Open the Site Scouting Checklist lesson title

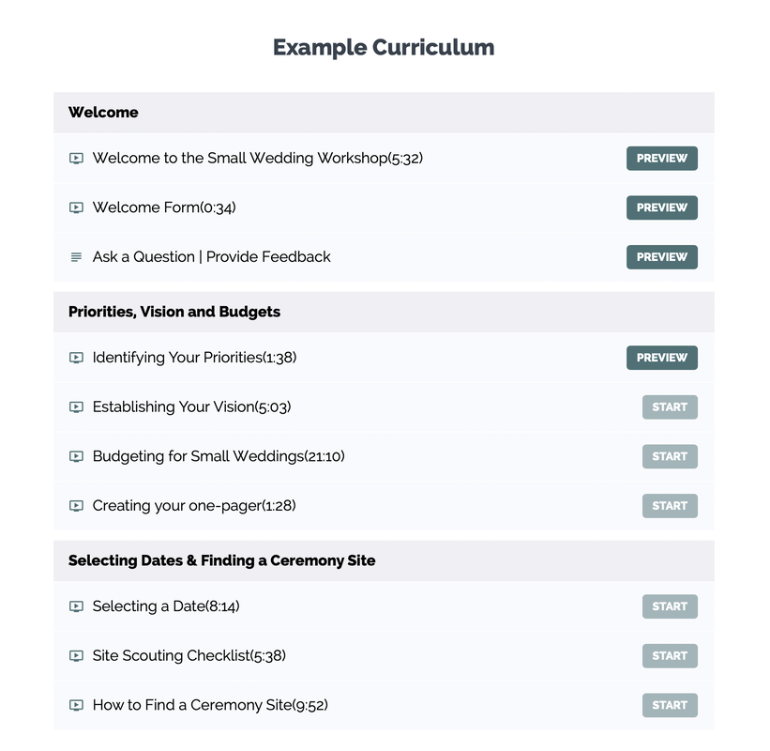pos(189,656)
